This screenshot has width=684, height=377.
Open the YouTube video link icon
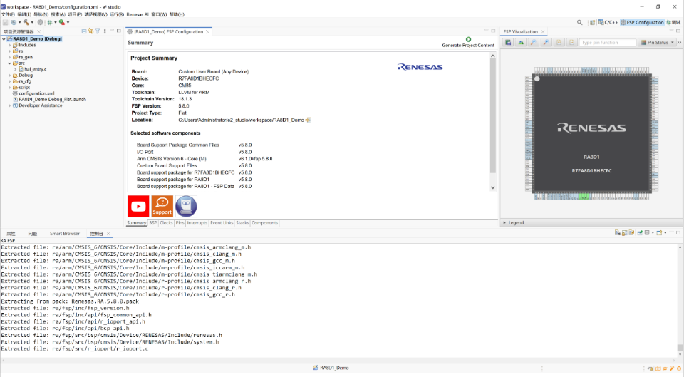coord(138,206)
